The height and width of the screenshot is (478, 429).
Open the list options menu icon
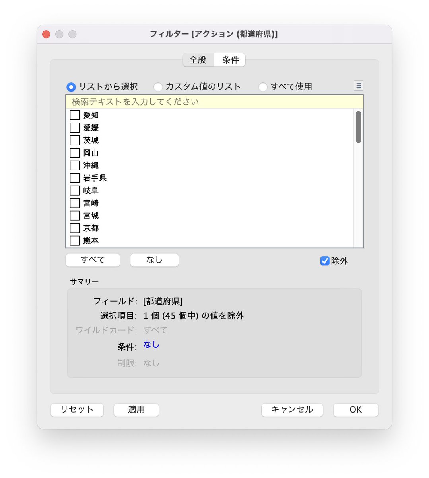point(358,86)
